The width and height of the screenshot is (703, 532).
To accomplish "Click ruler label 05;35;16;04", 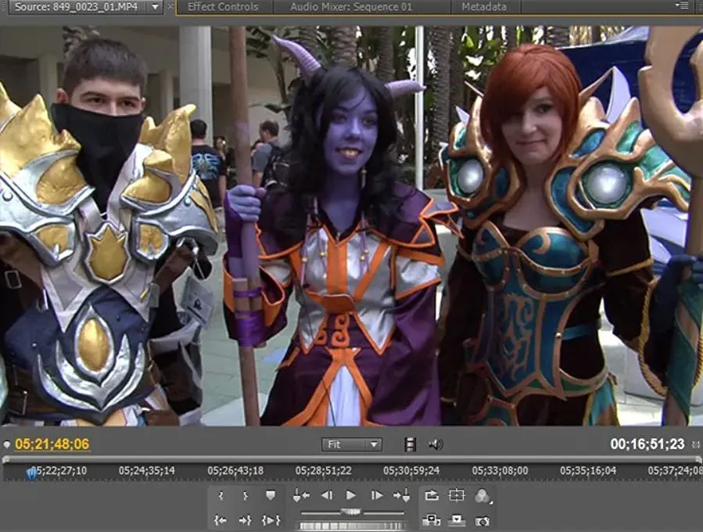I will [x=588, y=470].
